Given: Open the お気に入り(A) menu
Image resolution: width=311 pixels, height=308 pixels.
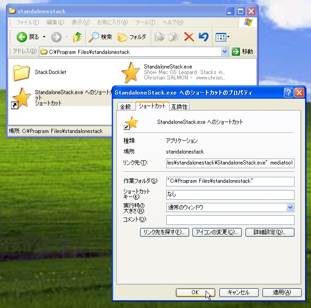Looking at the screenshot, I should click(x=113, y=22).
